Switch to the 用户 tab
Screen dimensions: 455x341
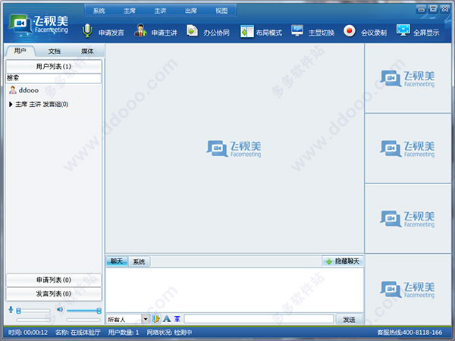20,51
